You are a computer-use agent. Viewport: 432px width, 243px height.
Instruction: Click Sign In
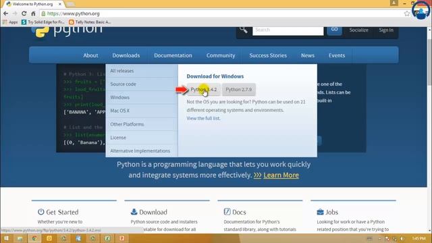click(385, 30)
